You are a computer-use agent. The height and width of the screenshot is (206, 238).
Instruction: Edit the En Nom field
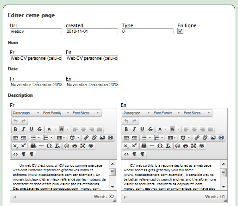click(x=92, y=58)
